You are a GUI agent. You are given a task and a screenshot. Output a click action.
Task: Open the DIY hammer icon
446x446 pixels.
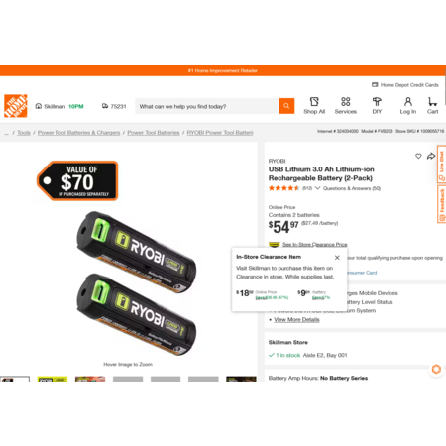click(377, 106)
